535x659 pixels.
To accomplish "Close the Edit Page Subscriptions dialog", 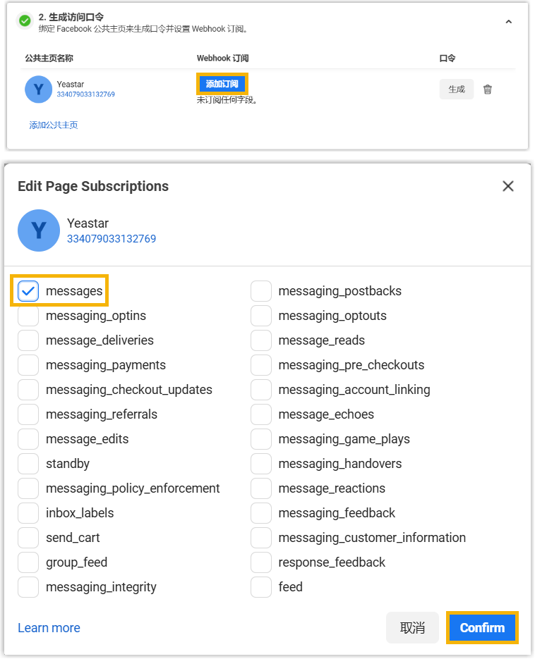I will click(x=508, y=186).
